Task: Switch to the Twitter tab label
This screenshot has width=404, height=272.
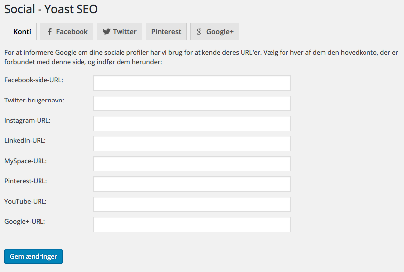Action: click(x=124, y=32)
